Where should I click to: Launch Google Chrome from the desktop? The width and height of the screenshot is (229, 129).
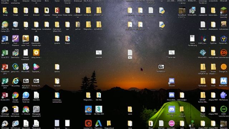point(15,95)
